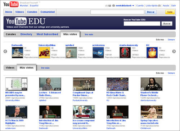Viewport: 180px width, 131px height.
Task: Focus the main search field
Action: (117, 12)
